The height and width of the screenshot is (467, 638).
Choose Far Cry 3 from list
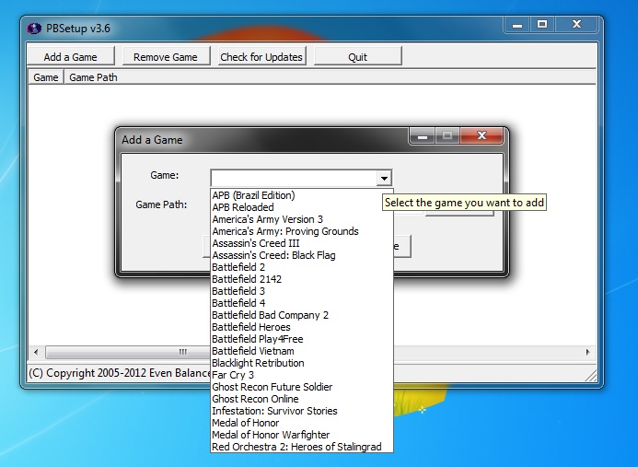[x=301, y=375]
